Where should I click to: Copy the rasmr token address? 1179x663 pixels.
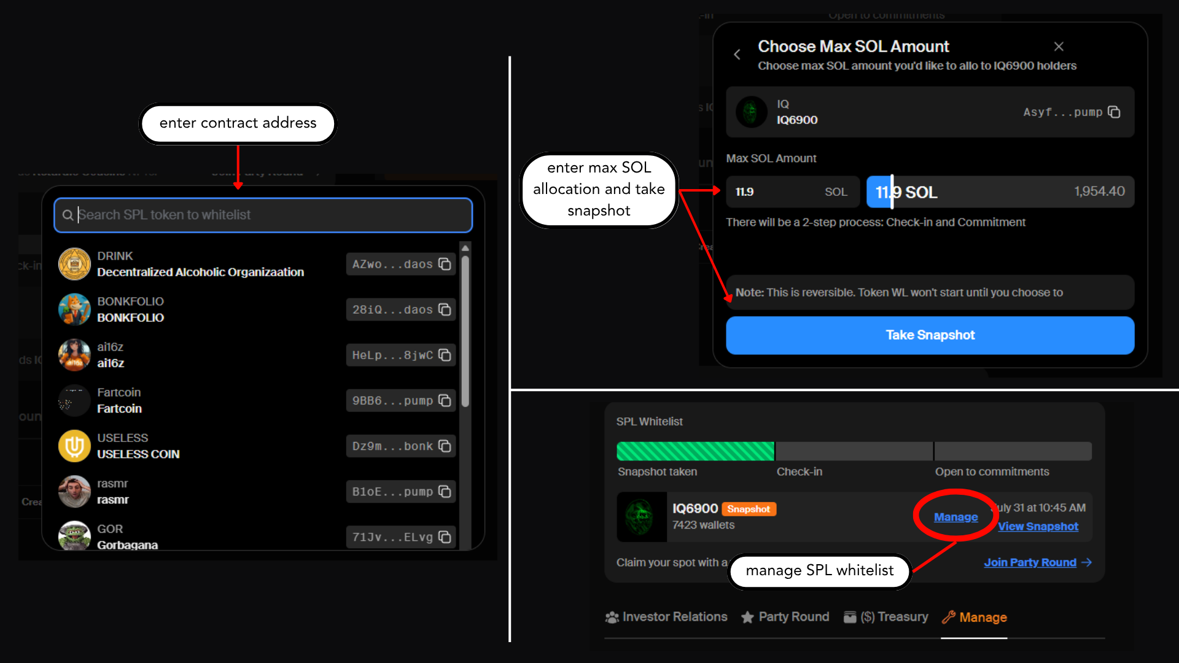pos(445,492)
